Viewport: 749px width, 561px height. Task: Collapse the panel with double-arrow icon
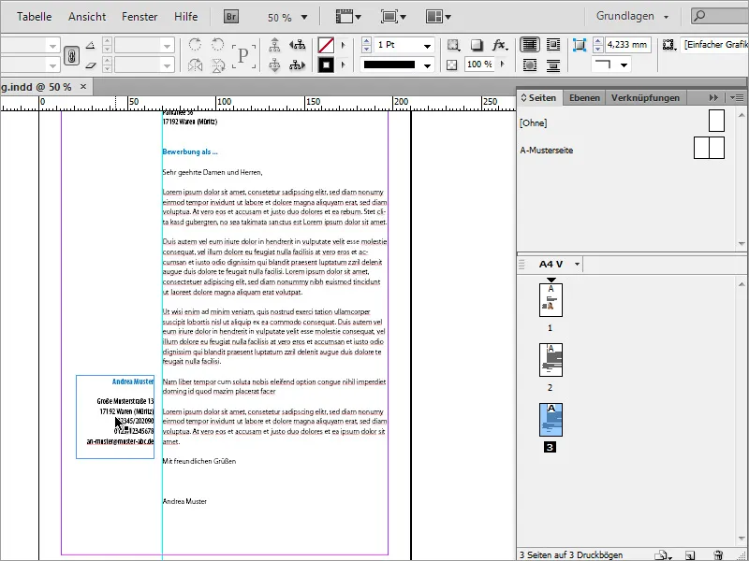(713, 98)
